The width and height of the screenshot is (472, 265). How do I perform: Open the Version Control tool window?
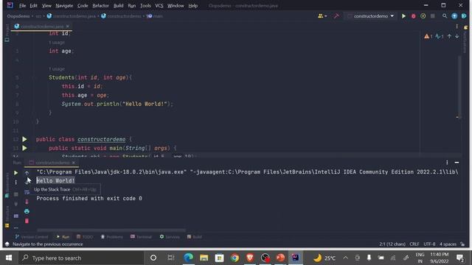point(32,237)
